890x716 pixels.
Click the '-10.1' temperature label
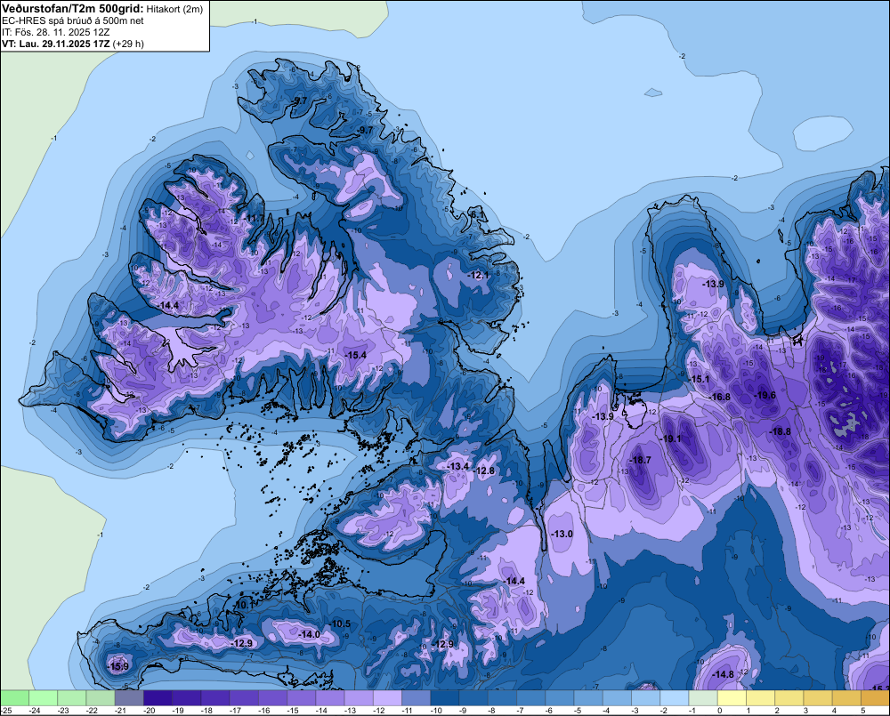[x=244, y=606]
